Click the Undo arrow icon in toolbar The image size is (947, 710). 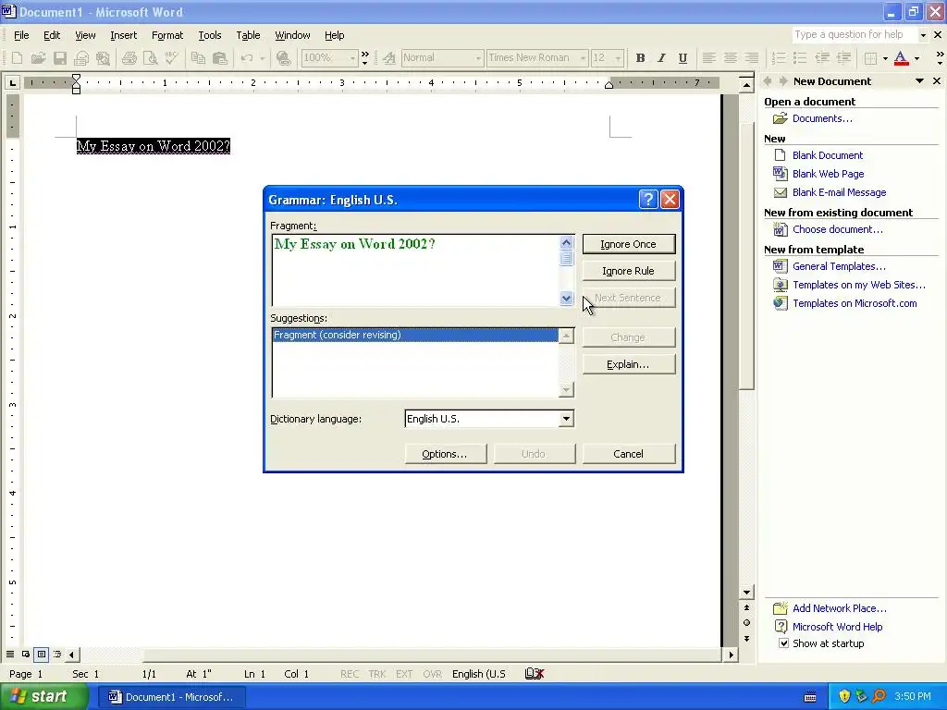pos(246,58)
